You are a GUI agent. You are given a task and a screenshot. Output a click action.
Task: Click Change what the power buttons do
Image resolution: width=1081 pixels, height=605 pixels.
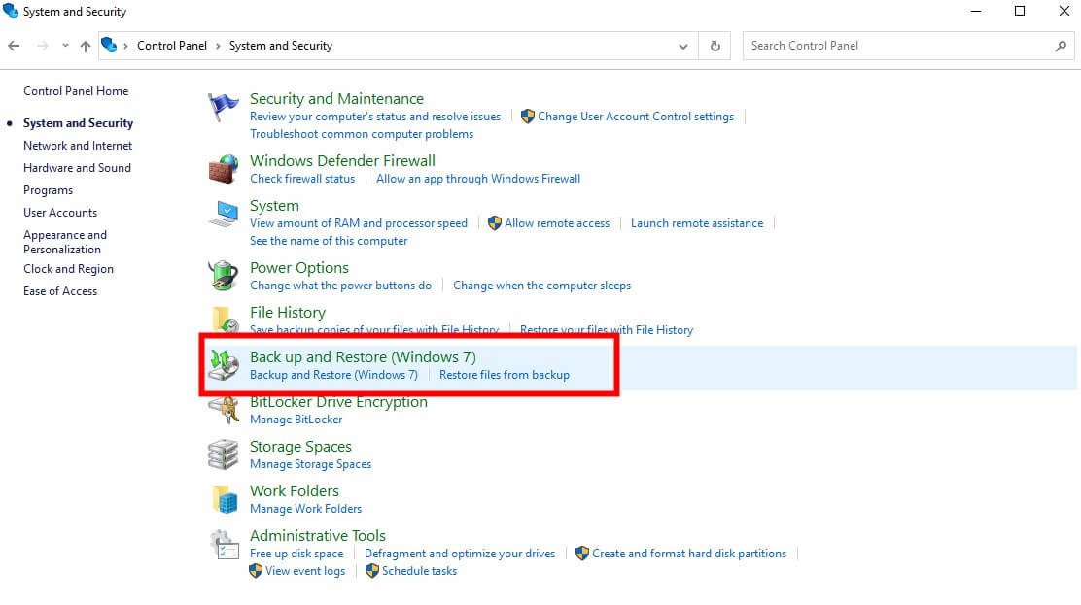pyautogui.click(x=340, y=286)
